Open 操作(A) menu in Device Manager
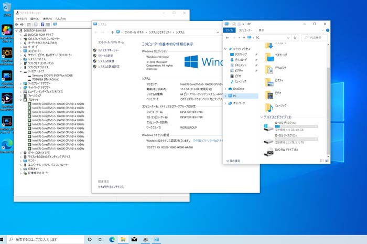This screenshot has width=367, height=244. point(35,19)
